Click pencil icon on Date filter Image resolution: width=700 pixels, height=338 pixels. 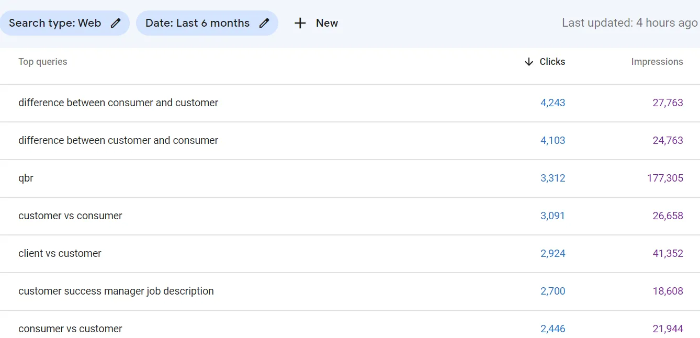(264, 23)
